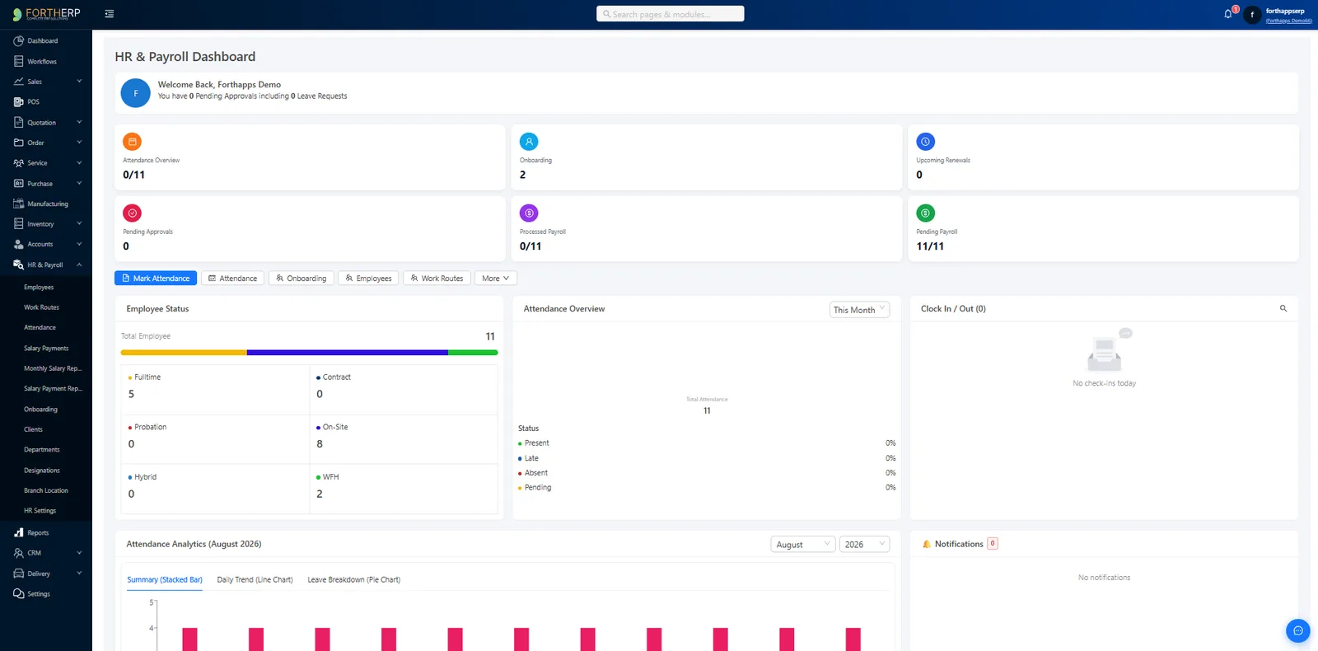Click the Employees shortcut button
Image resolution: width=1318 pixels, height=651 pixels.
[x=368, y=279]
